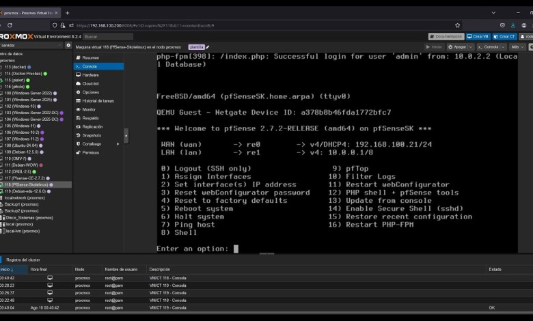Image resolution: width=533 pixels, height=321 pixels.
Task: Select Backup1 (proxmox) storage
Action: point(21,204)
